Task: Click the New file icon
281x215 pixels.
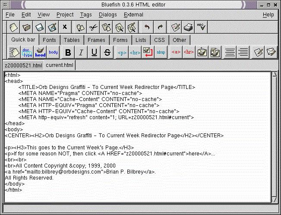Action: tap(14, 27)
